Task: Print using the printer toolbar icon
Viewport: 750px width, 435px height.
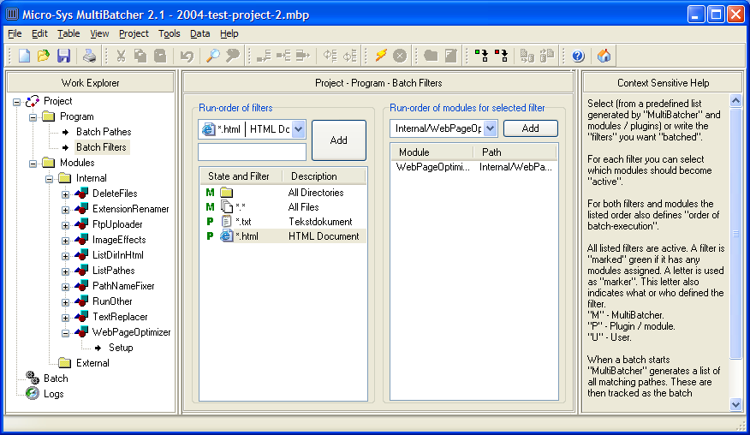Action: pyautogui.click(x=89, y=56)
